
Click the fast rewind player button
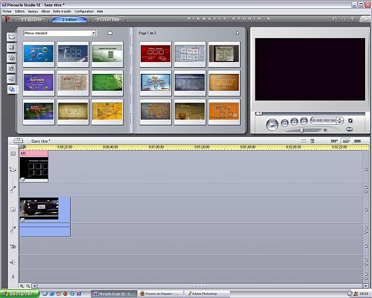[294, 121]
